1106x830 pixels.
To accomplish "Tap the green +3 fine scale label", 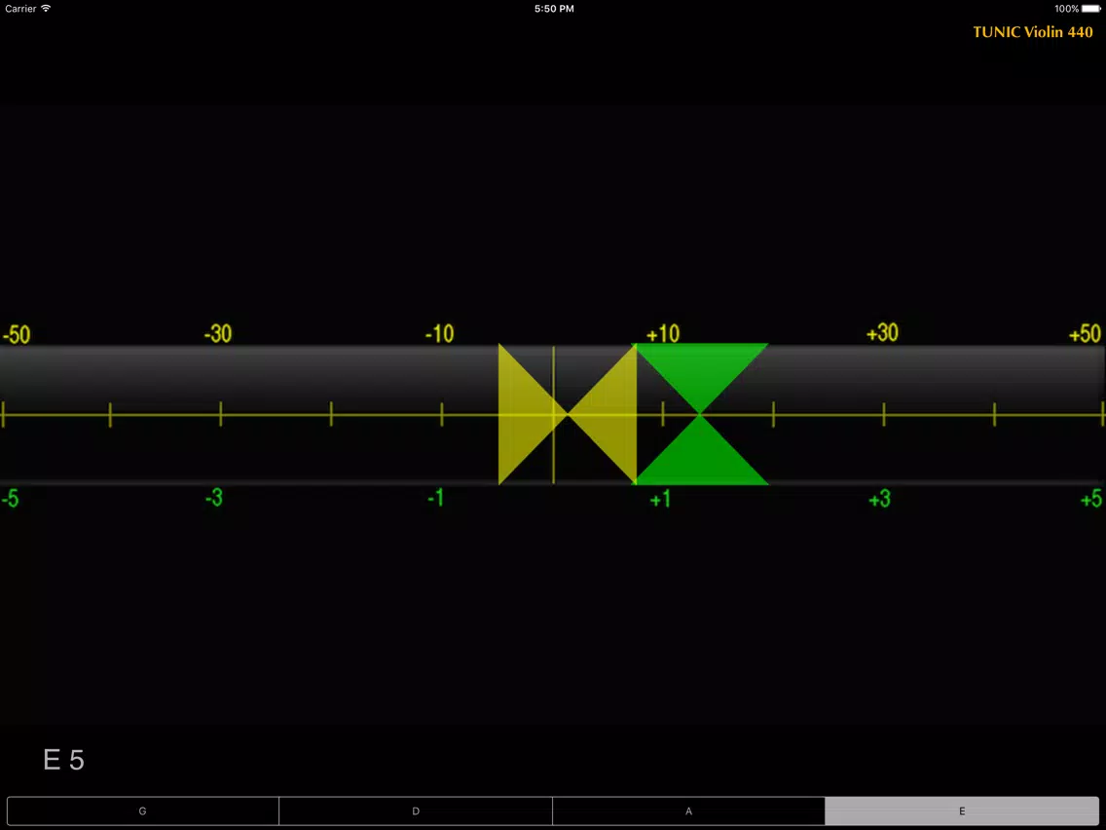I will (x=879, y=500).
